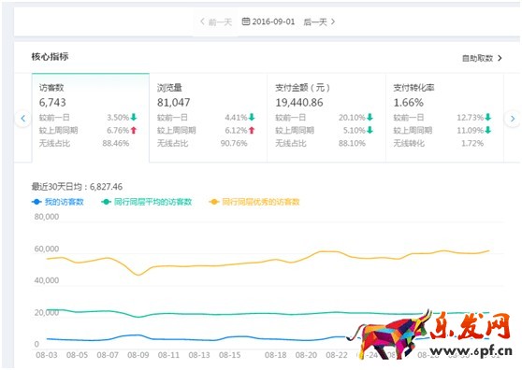The height and width of the screenshot is (370, 522).
Task: Open the 2016-09-01 date picker
Action: (x=268, y=21)
